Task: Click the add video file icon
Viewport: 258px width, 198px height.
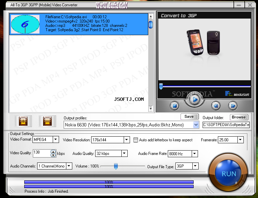Action: coord(23,121)
